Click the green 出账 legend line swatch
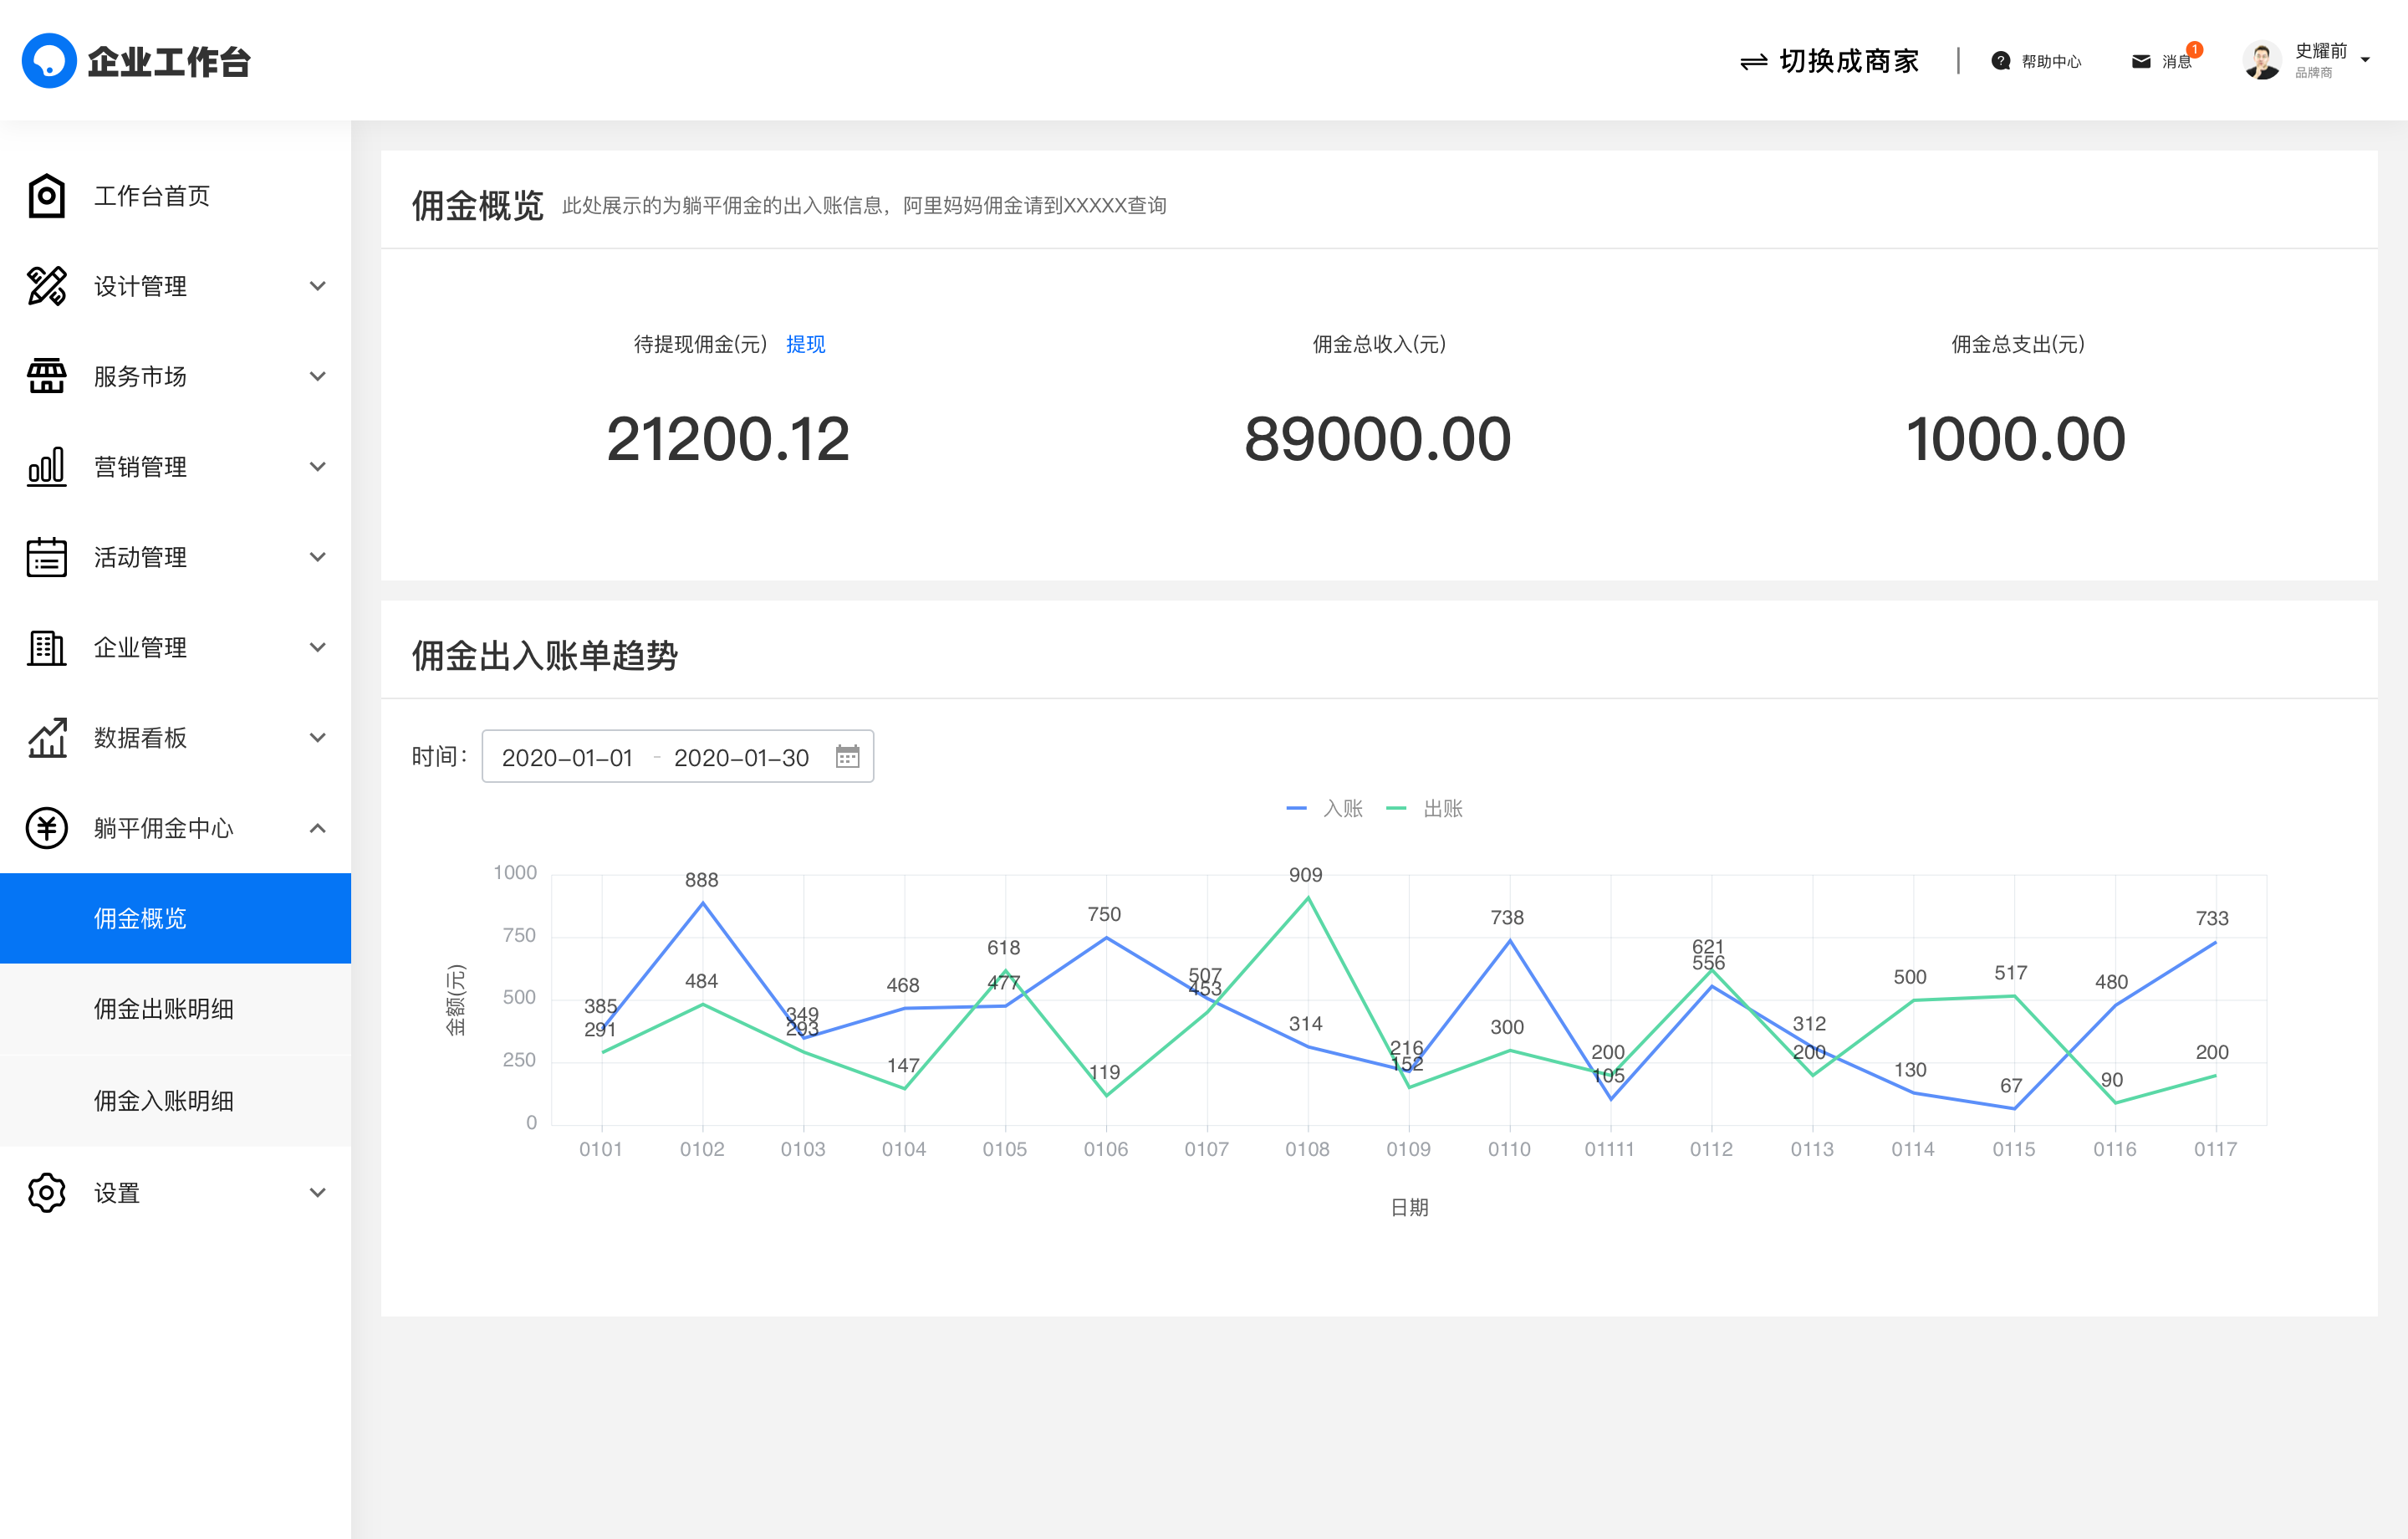The height and width of the screenshot is (1539, 2408). click(1396, 809)
